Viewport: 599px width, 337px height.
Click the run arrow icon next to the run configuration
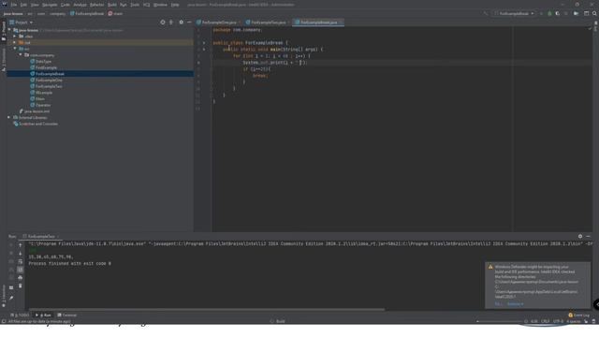coord(541,13)
